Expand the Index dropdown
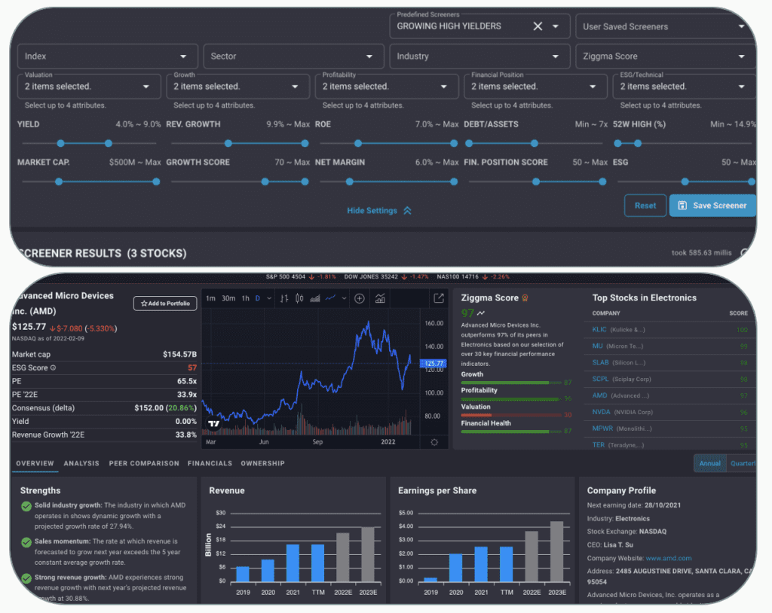 107,56
